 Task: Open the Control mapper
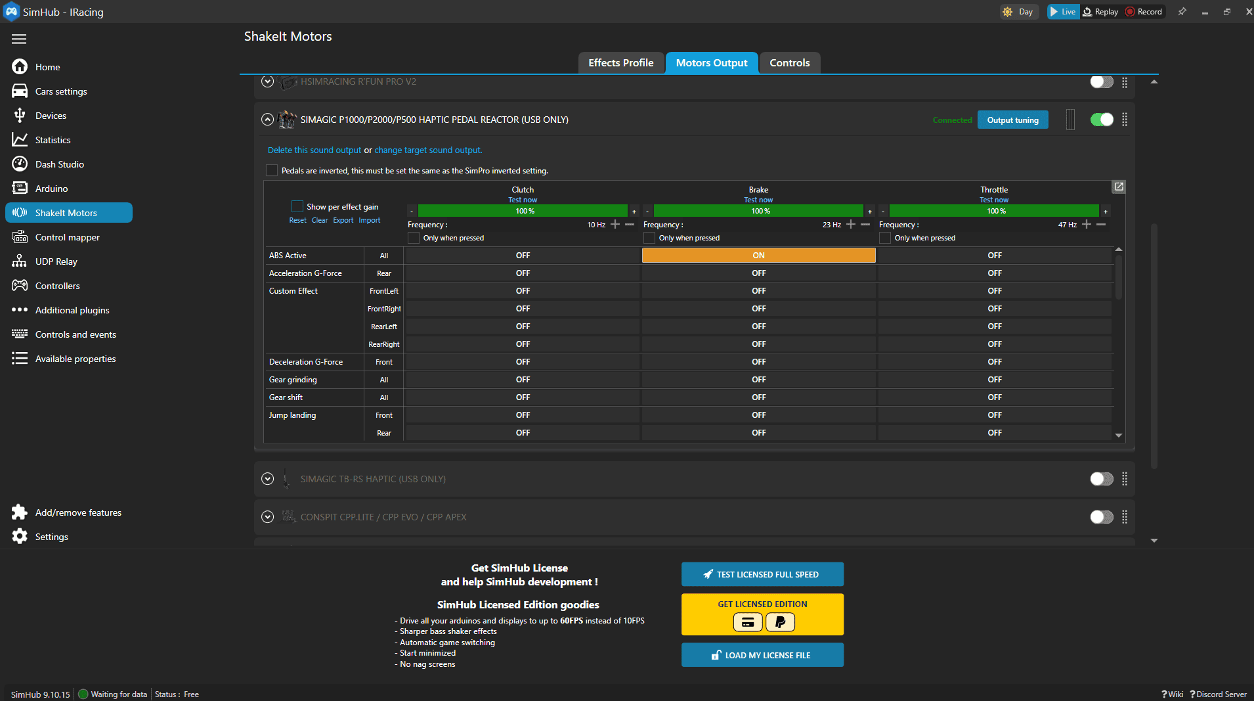point(68,237)
